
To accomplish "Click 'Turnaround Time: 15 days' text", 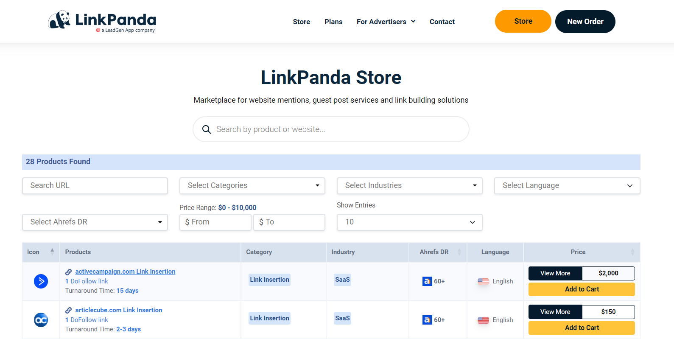I will 102,291.
